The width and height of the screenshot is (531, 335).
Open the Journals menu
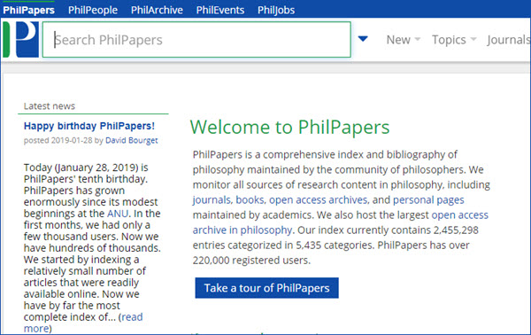pyautogui.click(x=509, y=40)
